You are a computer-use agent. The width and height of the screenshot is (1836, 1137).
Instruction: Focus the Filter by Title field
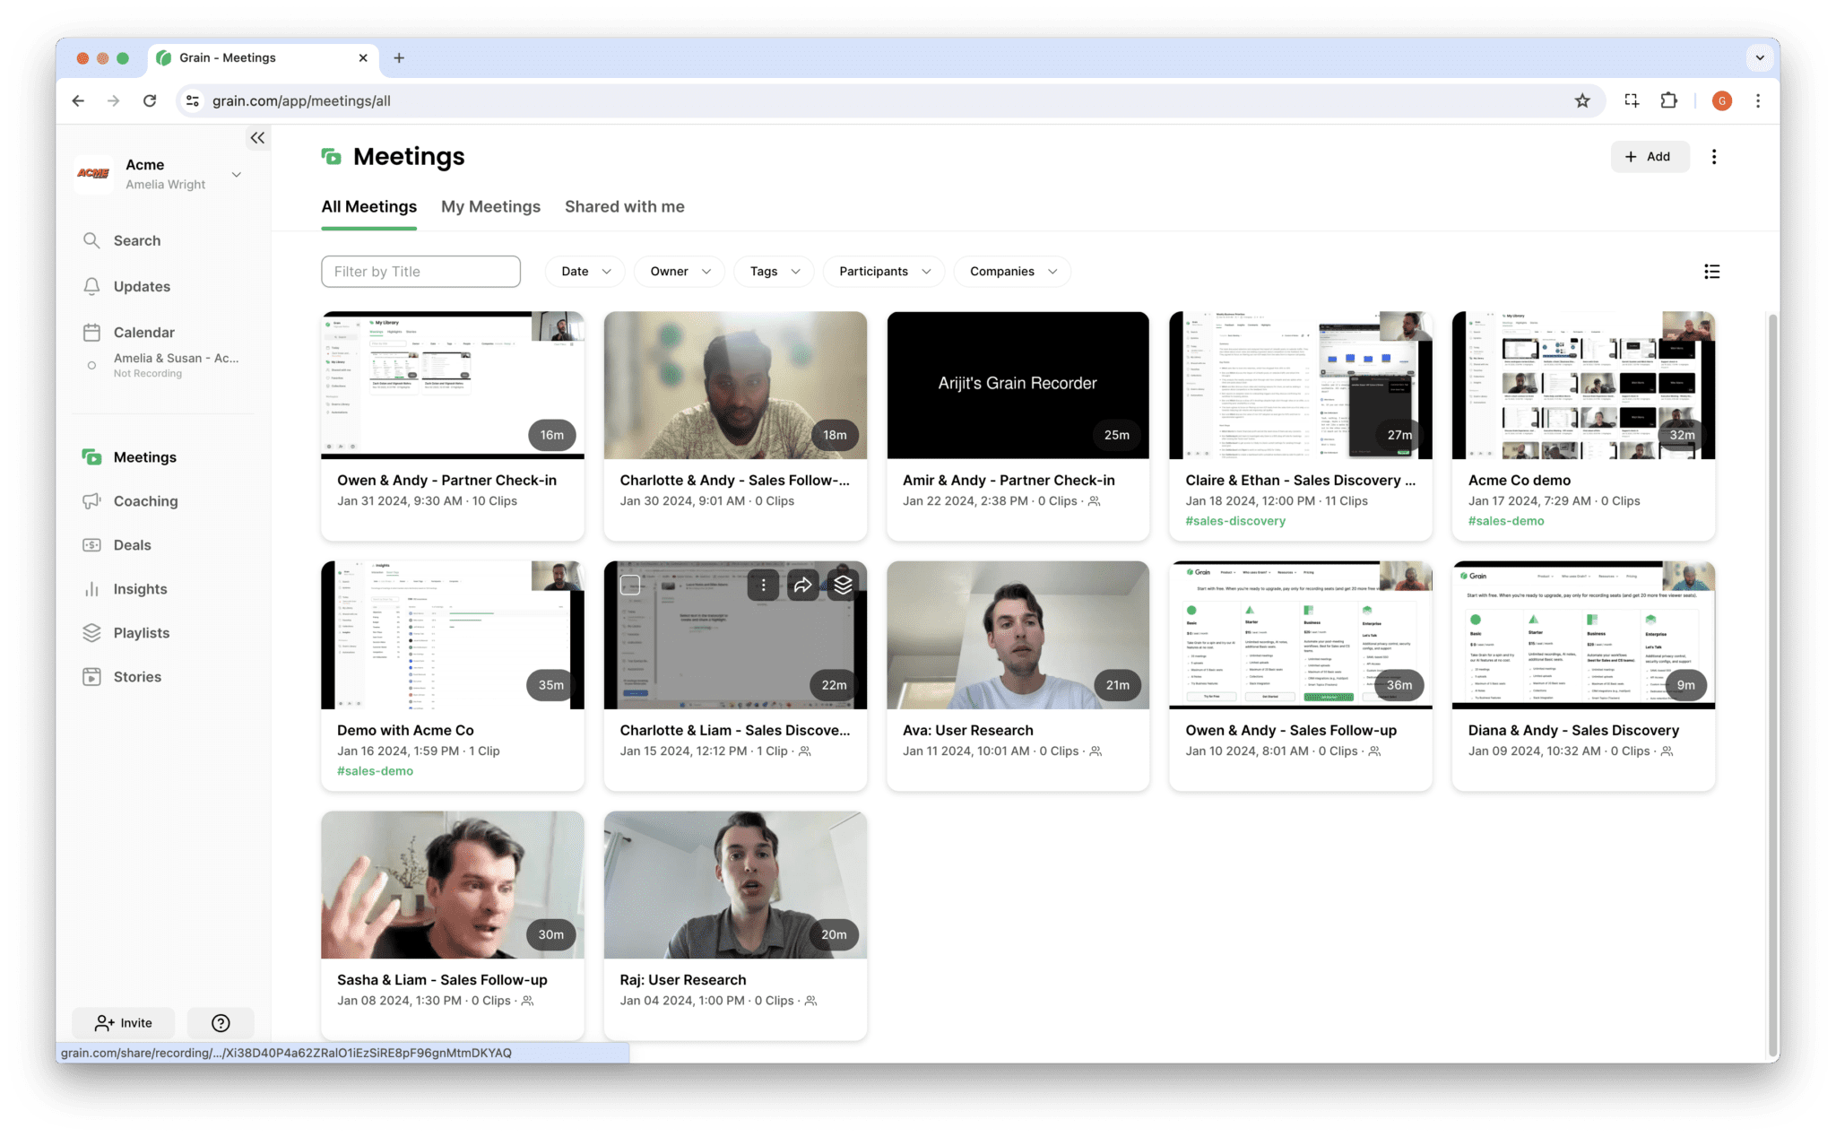coord(420,272)
